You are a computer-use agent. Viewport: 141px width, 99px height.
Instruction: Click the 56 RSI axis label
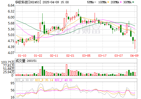[x=12, y=90]
